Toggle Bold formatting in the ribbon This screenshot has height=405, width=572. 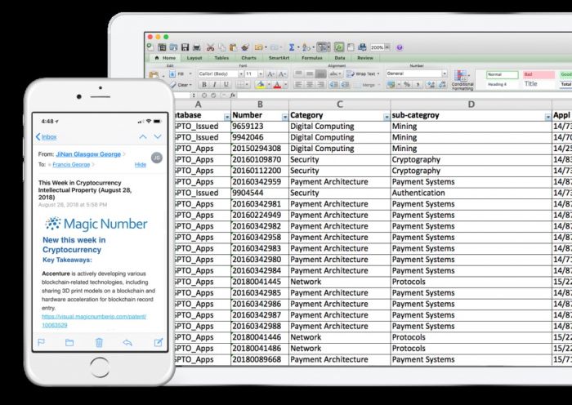(203, 84)
